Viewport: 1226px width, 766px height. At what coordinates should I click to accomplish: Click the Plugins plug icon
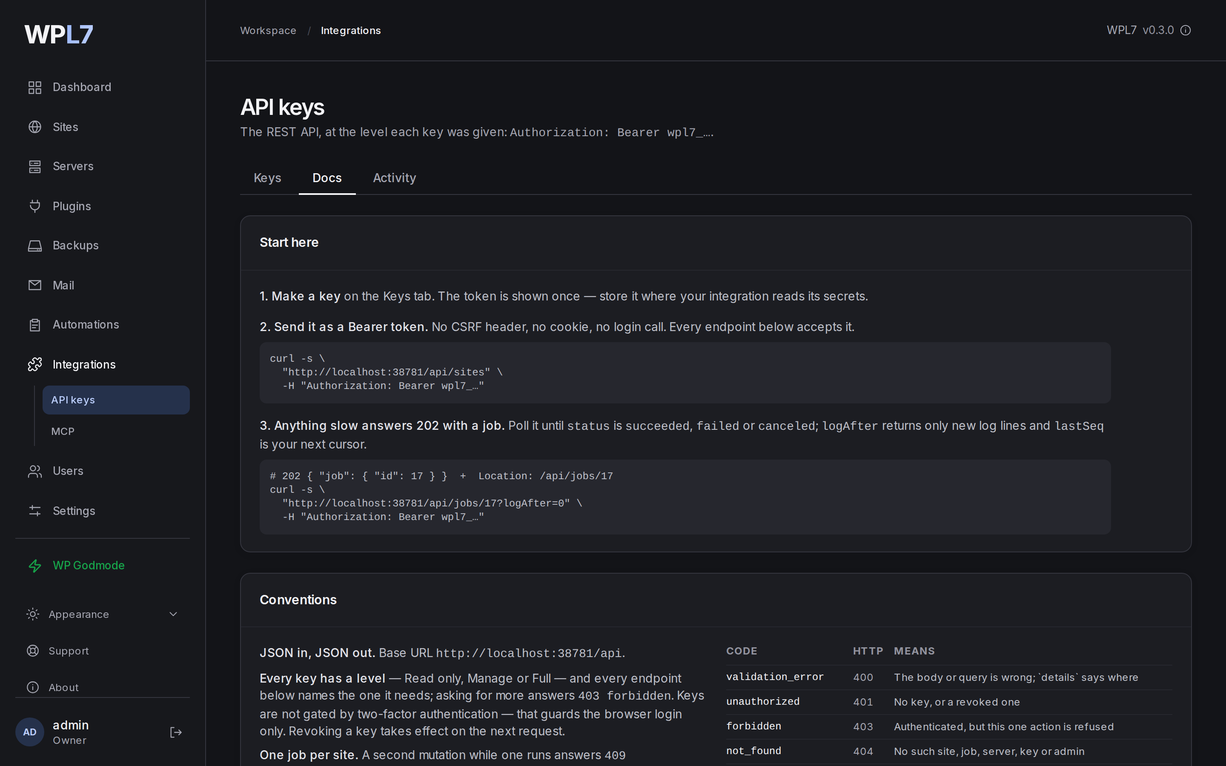(34, 206)
